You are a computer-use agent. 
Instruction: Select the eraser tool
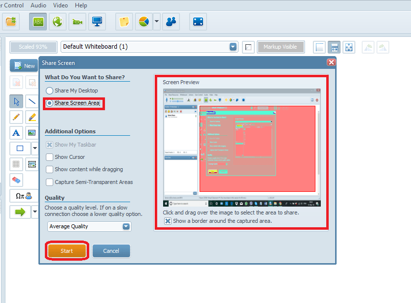[16, 180]
